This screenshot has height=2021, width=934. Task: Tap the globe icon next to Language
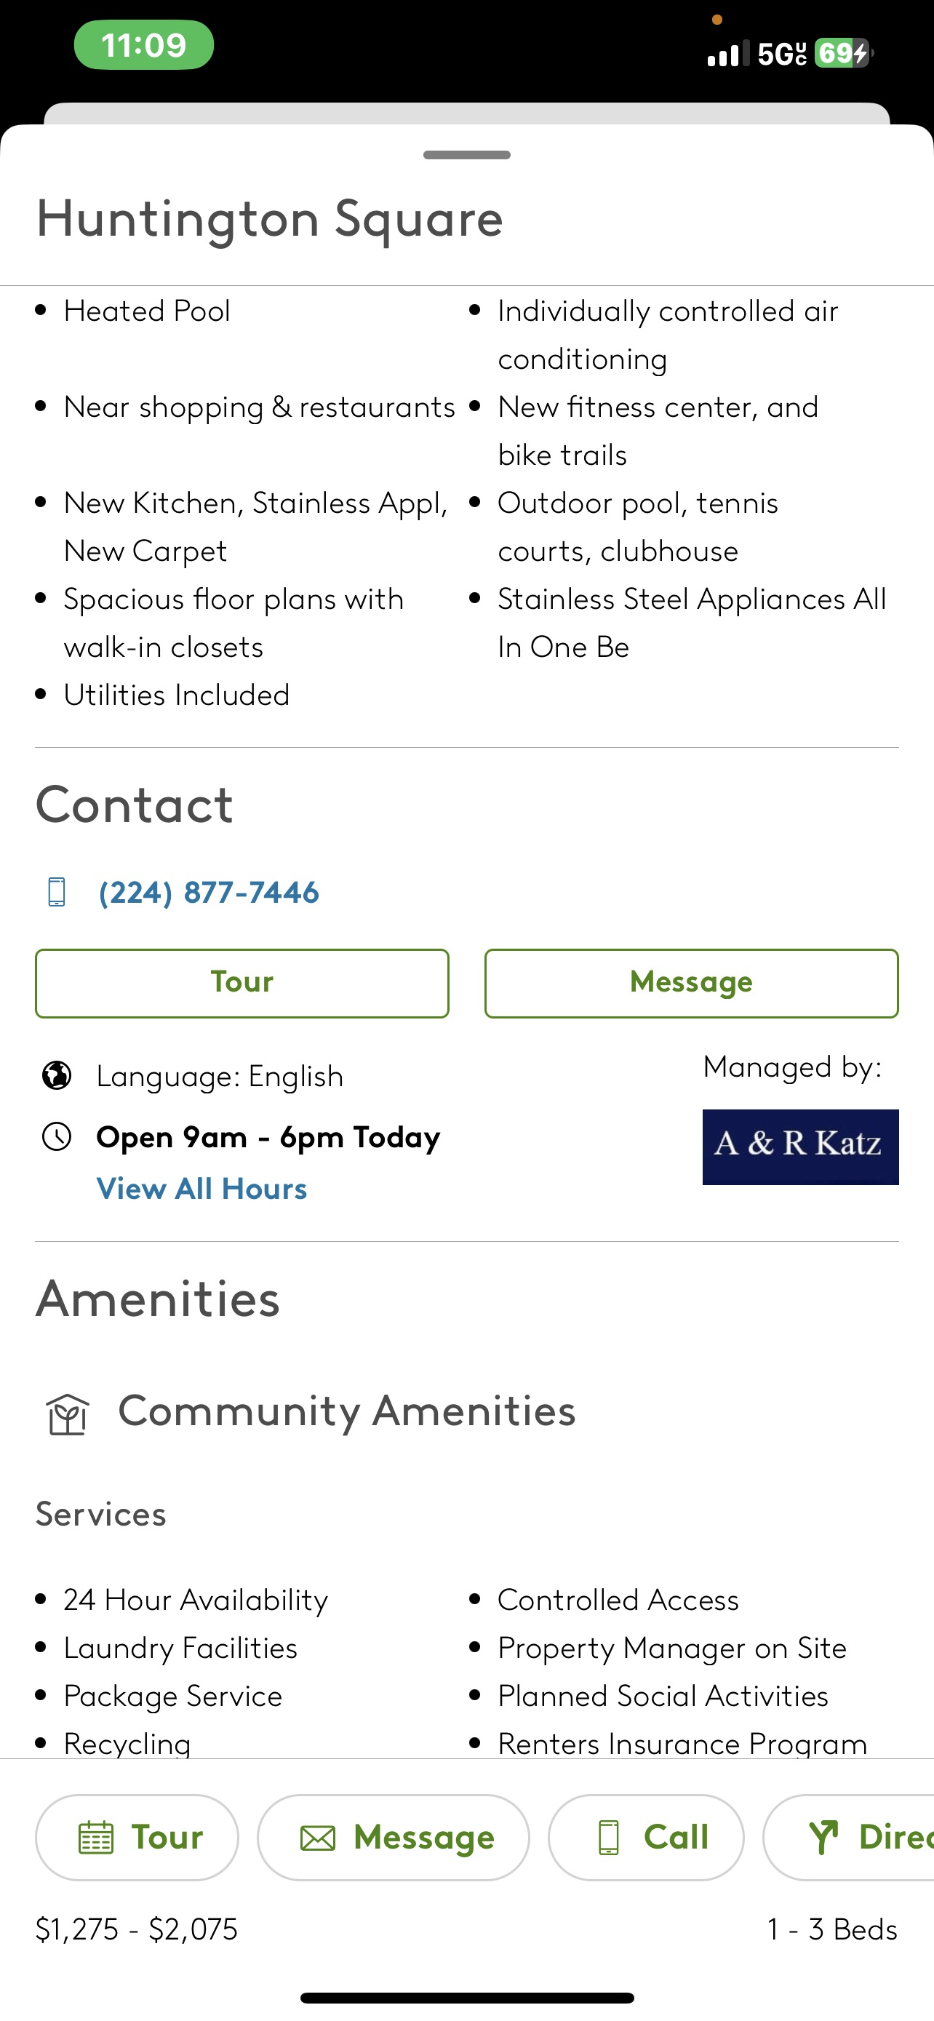pyautogui.click(x=57, y=1076)
